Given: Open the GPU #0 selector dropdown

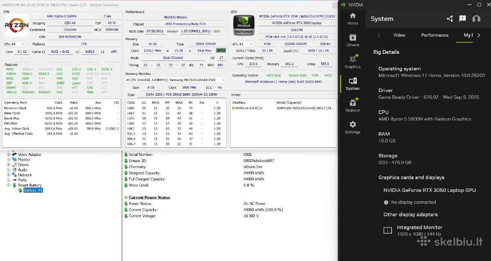Looking at the screenshot, I should [x=243, y=44].
